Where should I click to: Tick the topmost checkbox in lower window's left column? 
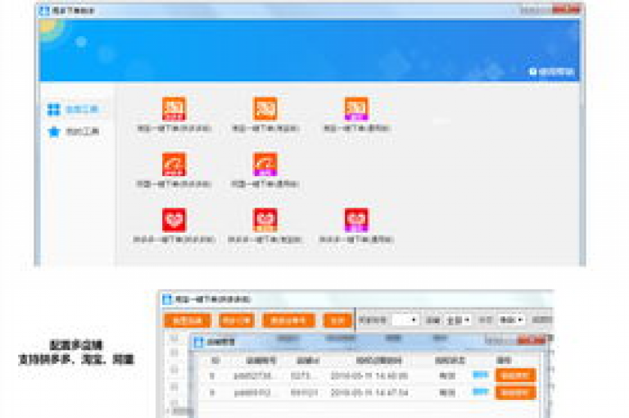pyautogui.click(x=174, y=338)
